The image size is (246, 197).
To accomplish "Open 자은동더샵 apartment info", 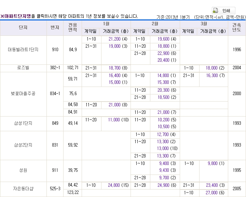I will click(x=23, y=188).
